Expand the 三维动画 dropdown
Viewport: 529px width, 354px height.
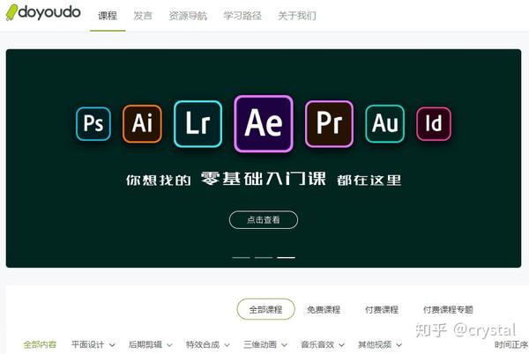265,344
